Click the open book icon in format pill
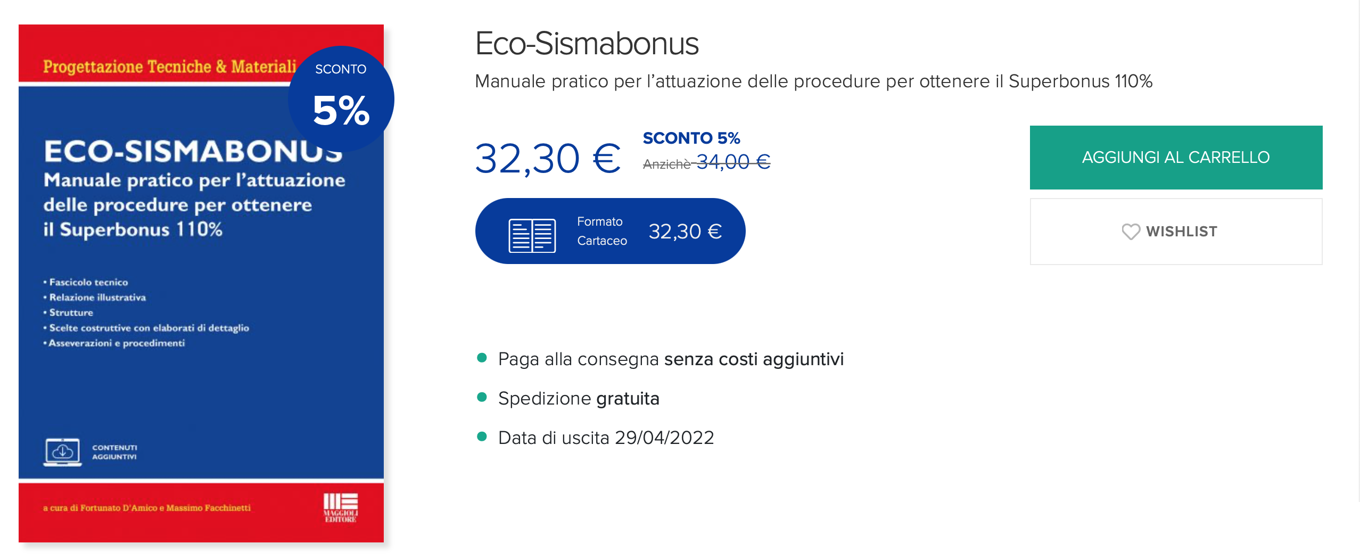Viewport: 1360px width, 560px height. pyautogui.click(x=532, y=235)
